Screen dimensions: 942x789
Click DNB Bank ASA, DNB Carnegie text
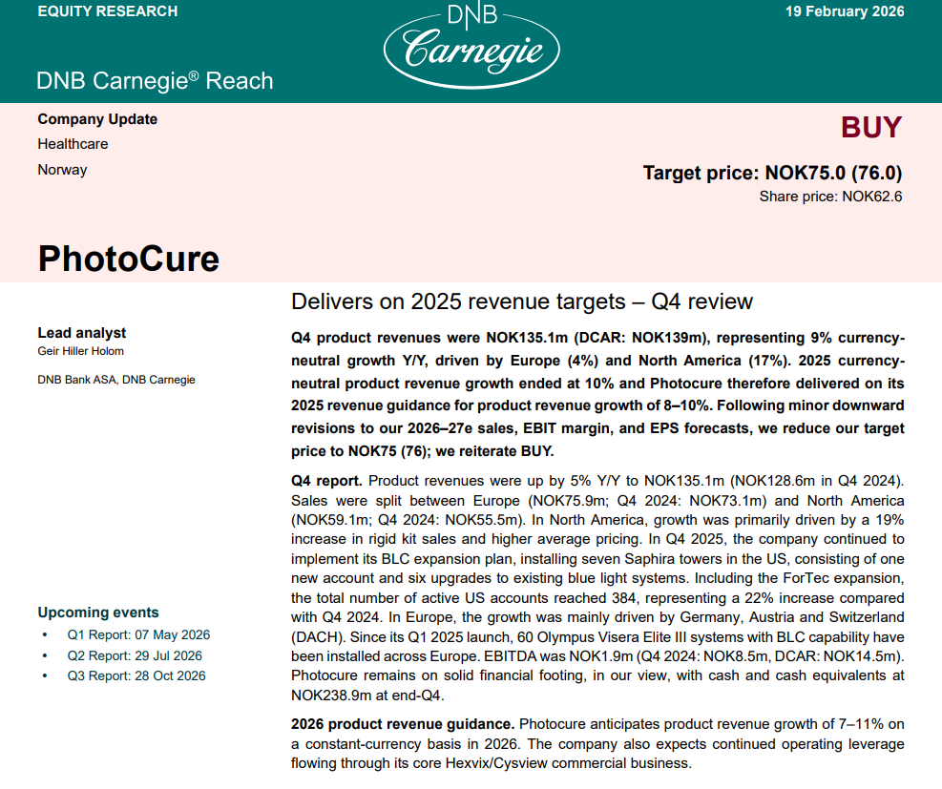(x=116, y=380)
